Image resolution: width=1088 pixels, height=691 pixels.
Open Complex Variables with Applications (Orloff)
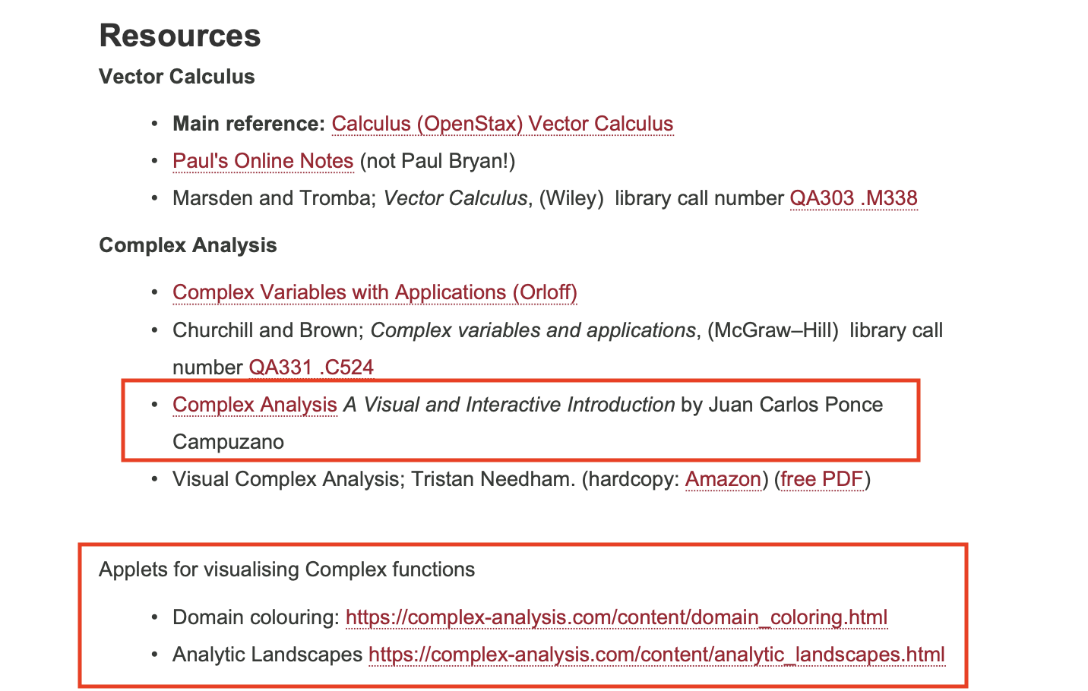pos(375,292)
